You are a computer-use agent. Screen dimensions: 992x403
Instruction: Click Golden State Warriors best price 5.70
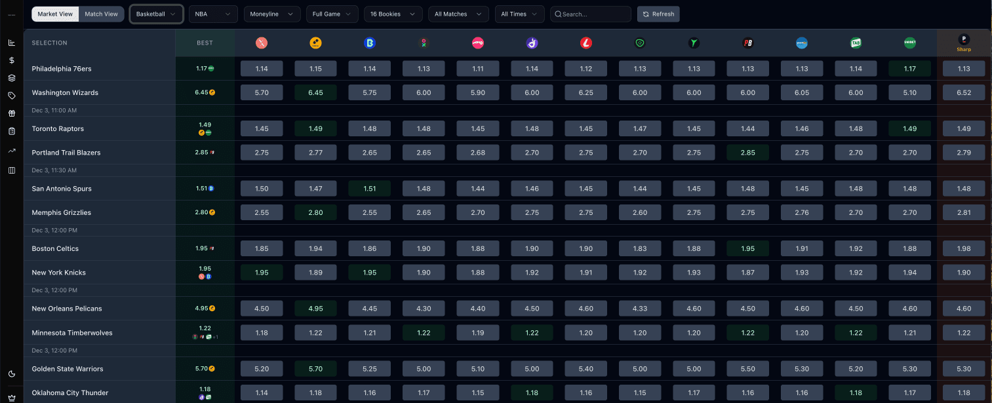(205, 369)
